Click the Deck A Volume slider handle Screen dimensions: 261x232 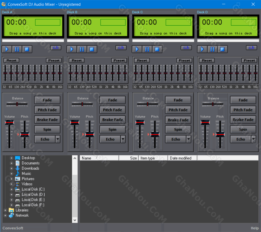click(x=9, y=123)
